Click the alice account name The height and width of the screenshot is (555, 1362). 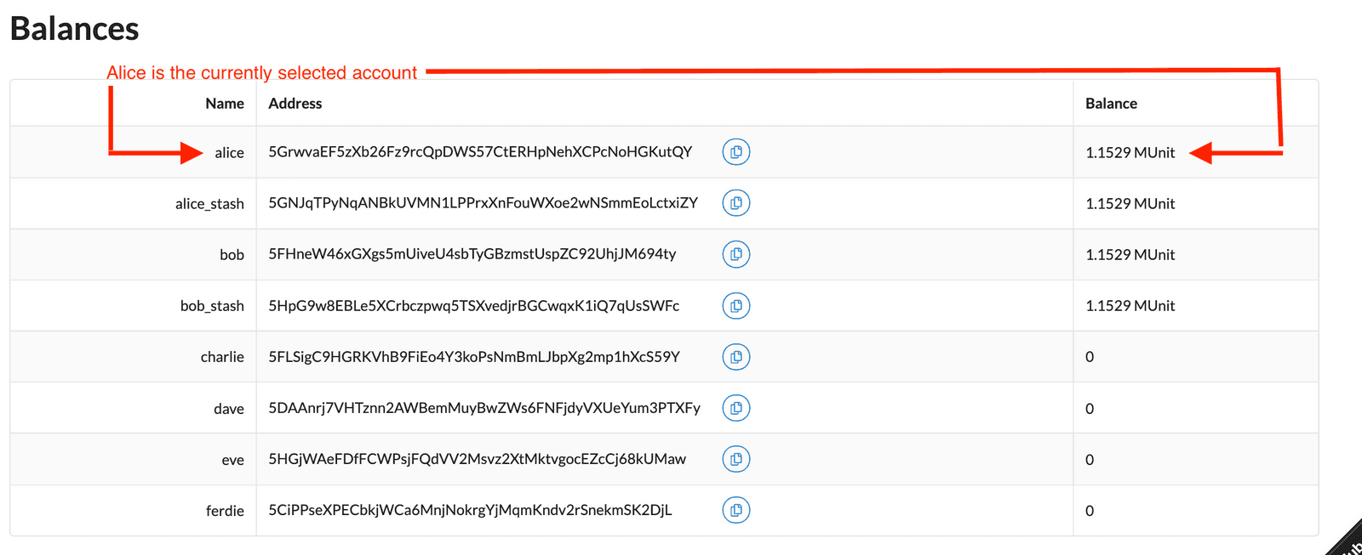click(x=229, y=153)
